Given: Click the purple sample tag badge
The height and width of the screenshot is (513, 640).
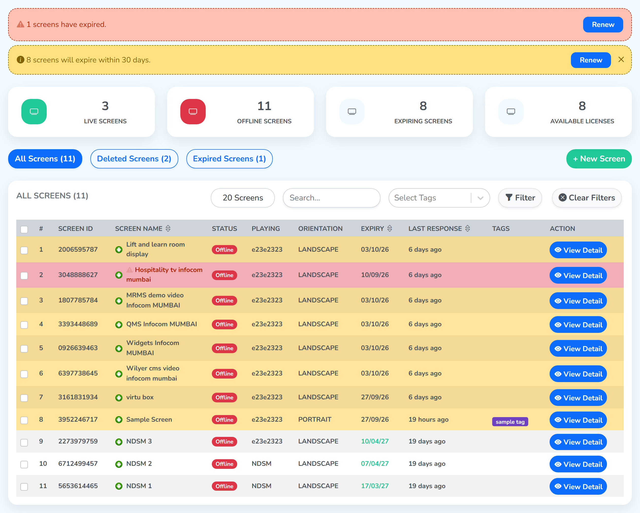Looking at the screenshot, I should pos(510,422).
